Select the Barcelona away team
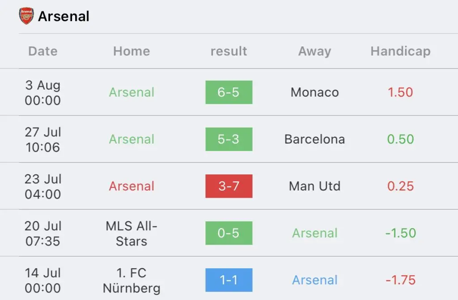The image size is (458, 300). [314, 139]
